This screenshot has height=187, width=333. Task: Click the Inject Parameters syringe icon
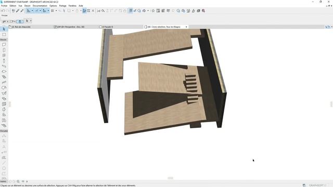pyautogui.click(x=22, y=10)
